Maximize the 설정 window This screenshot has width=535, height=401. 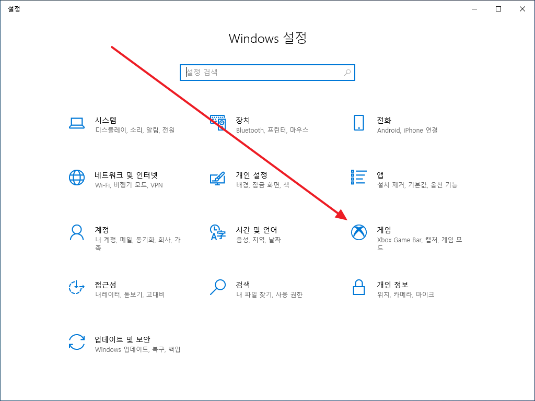498,9
